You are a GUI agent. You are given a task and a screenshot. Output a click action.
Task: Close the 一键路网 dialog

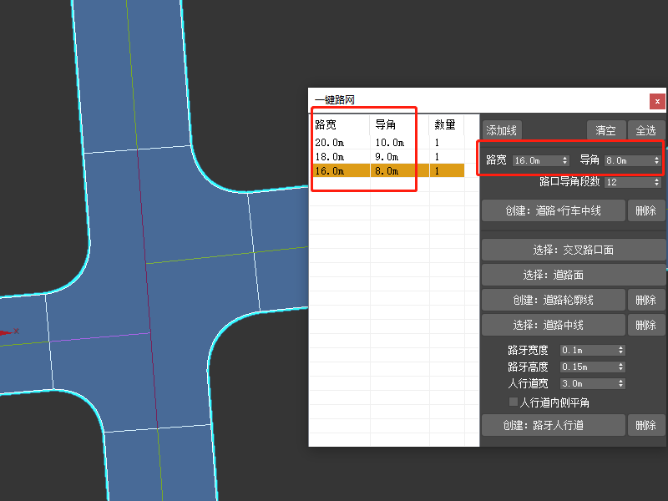tap(657, 101)
